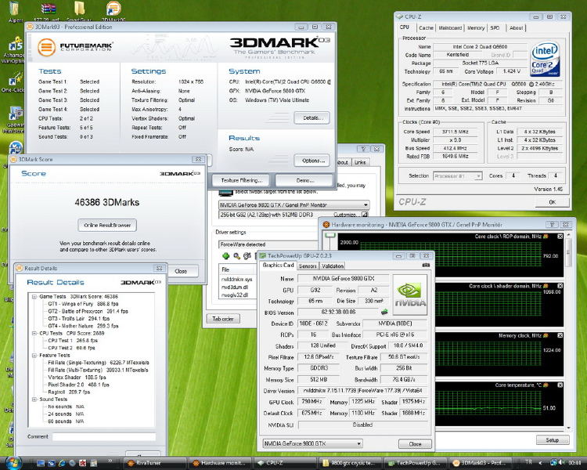Switch to CPU-Z taskbar button

click(285, 463)
